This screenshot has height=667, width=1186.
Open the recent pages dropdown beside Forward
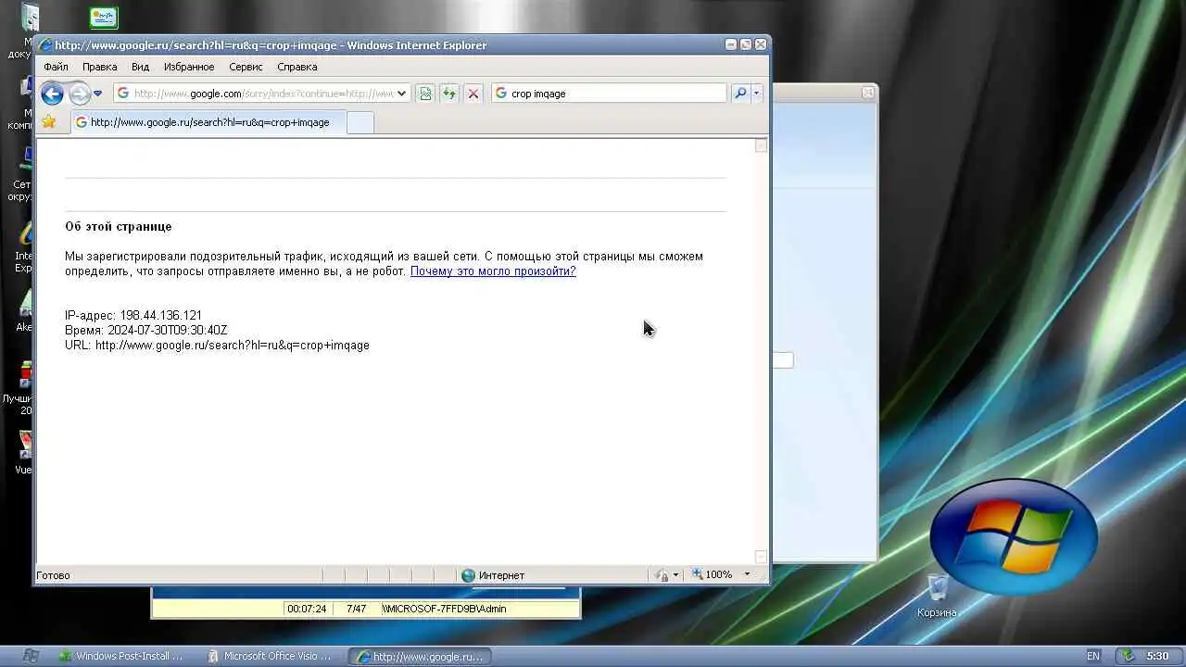point(97,94)
